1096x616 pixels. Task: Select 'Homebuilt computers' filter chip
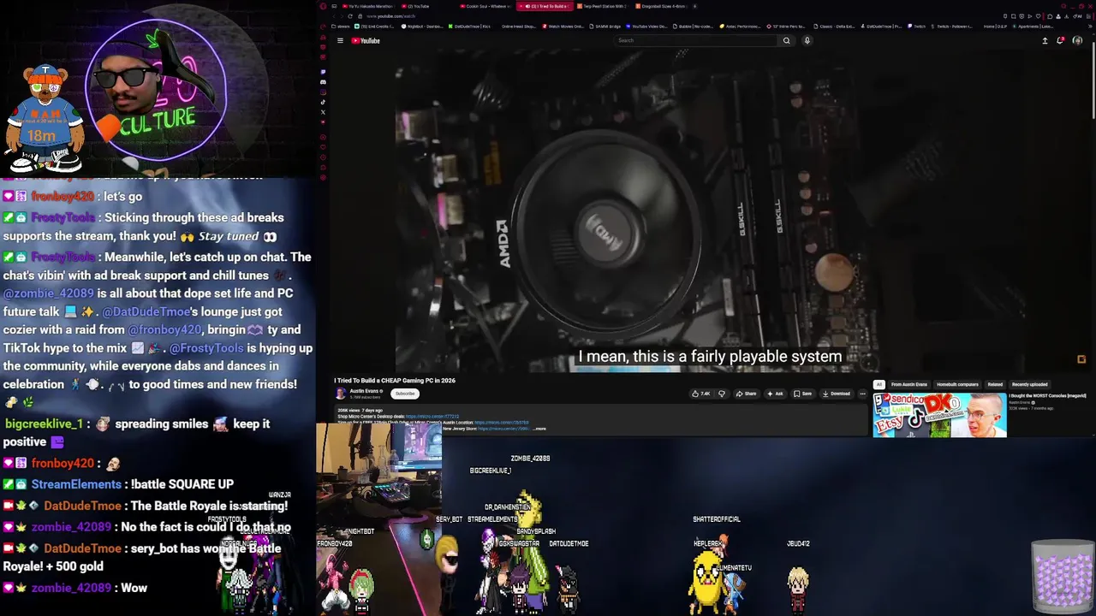point(957,384)
